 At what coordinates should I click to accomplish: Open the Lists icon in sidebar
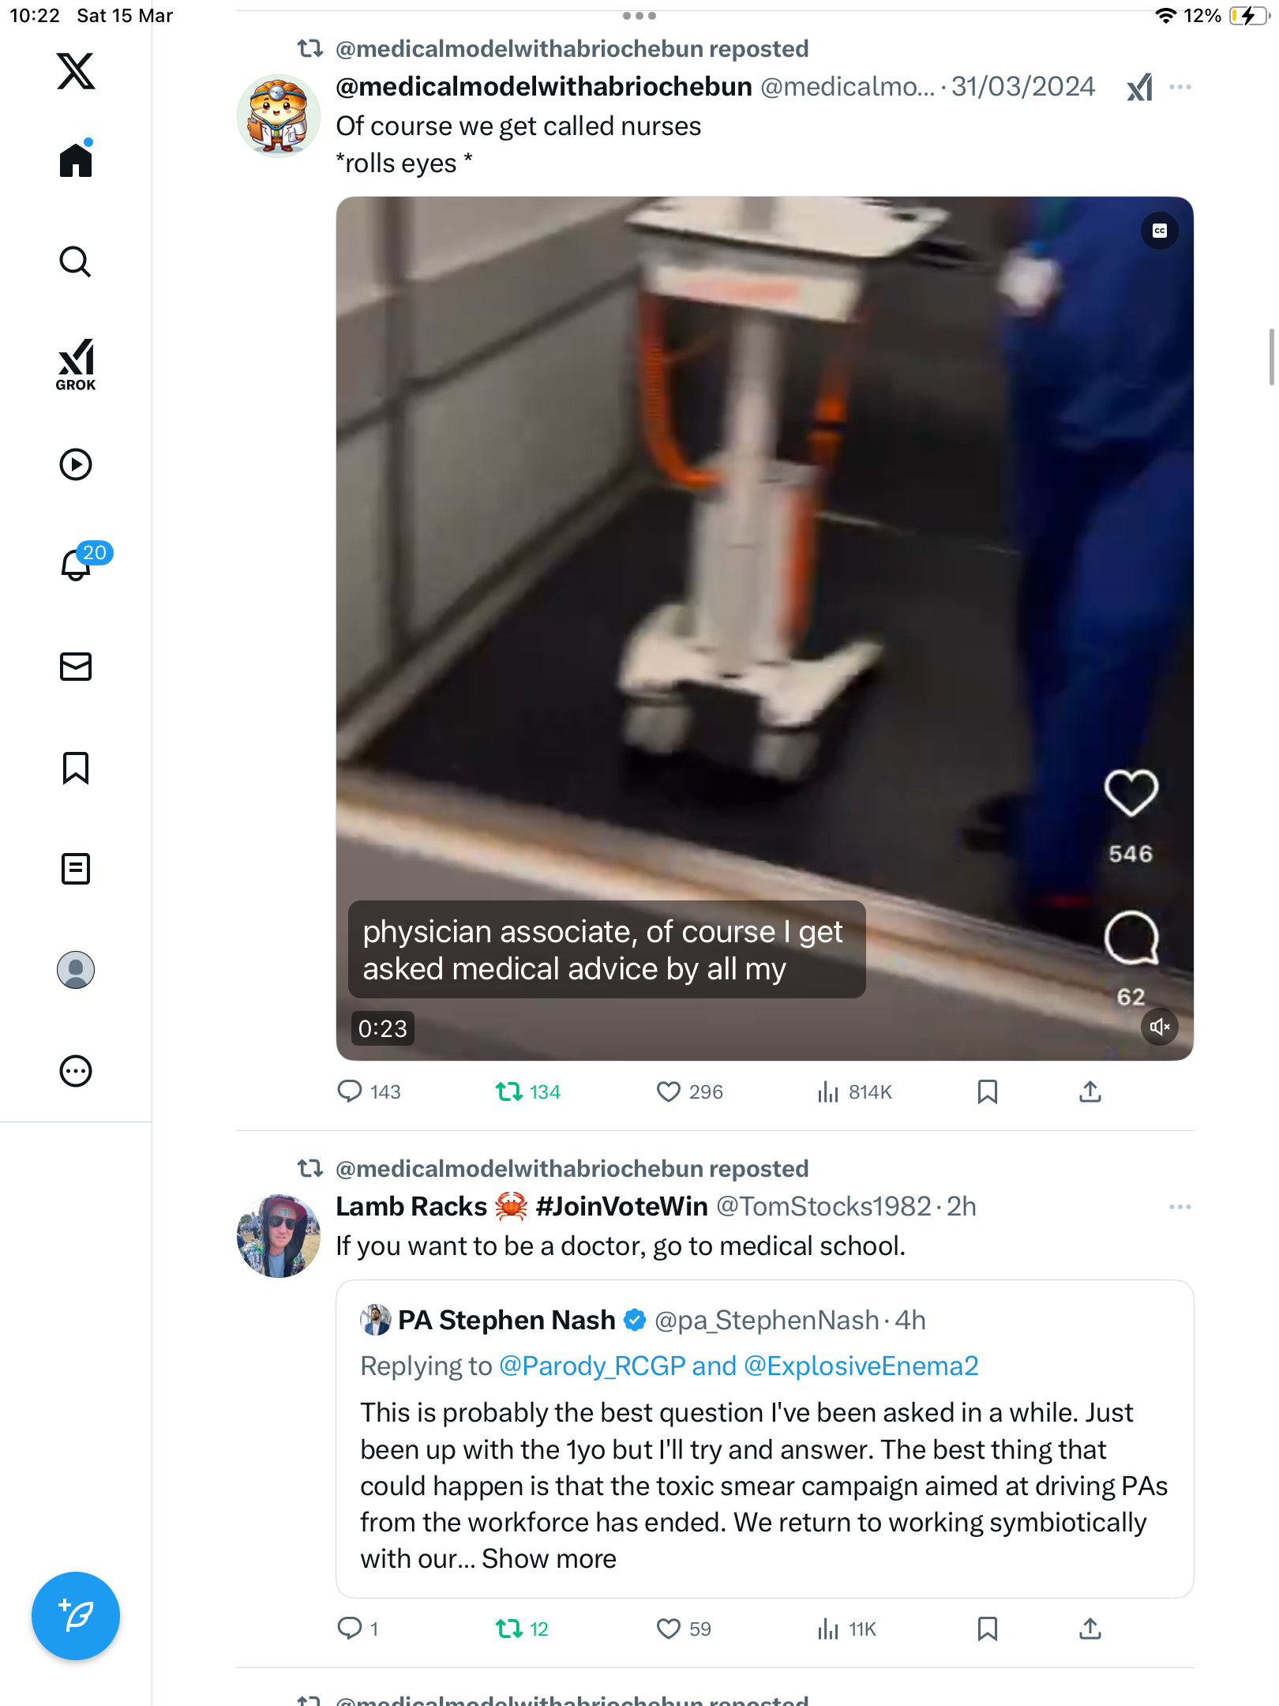[76, 869]
